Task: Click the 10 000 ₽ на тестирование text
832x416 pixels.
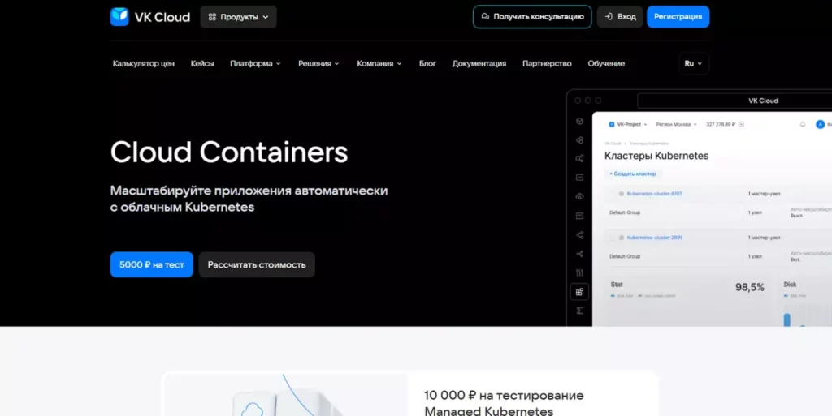Action: [504, 396]
